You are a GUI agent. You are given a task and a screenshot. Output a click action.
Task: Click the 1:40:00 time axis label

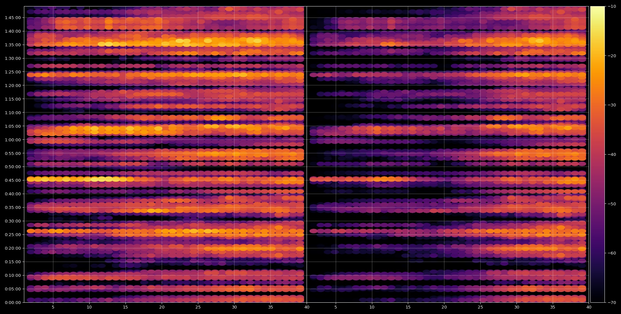[13, 31]
